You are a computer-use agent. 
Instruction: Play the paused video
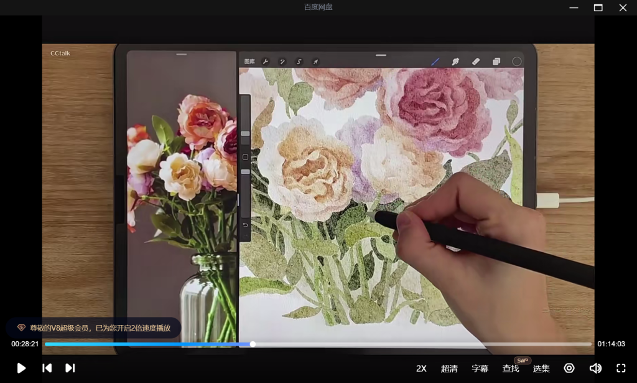coord(21,368)
